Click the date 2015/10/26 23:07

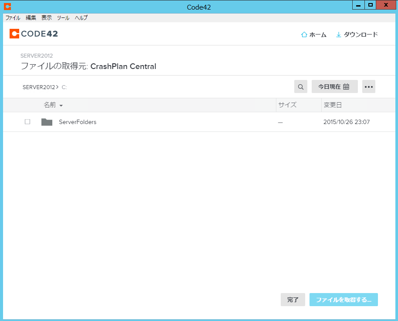(x=347, y=122)
